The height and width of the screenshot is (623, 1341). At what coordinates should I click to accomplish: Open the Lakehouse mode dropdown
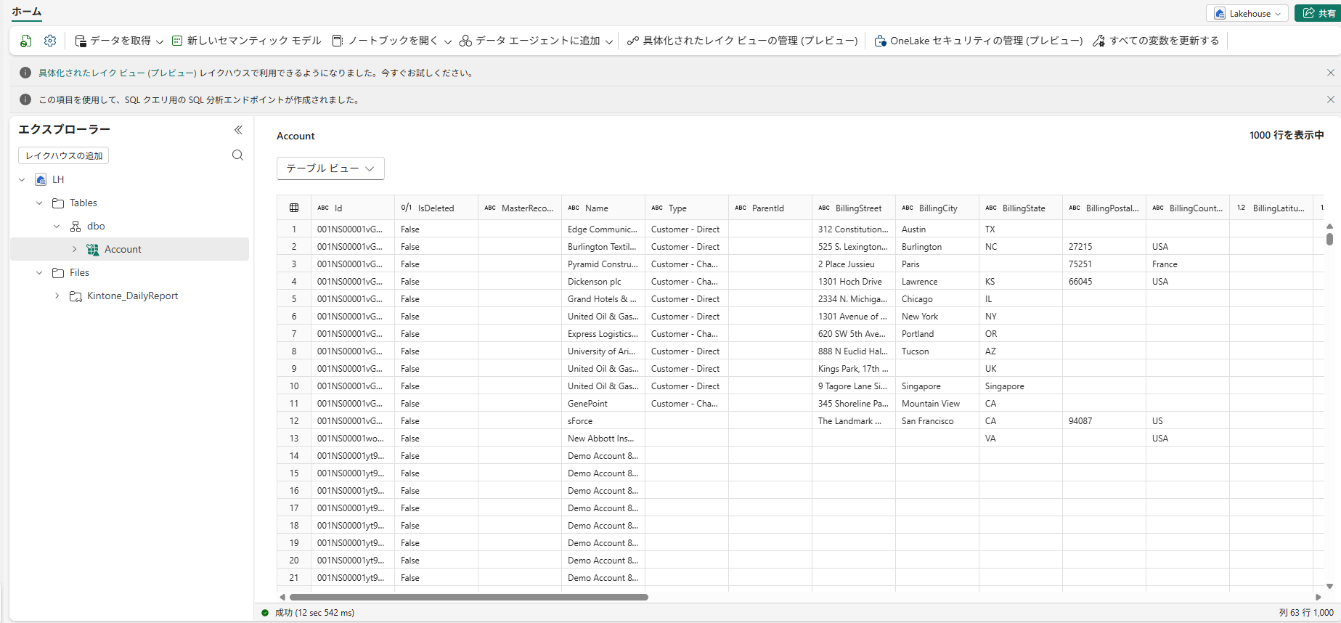click(x=1247, y=13)
